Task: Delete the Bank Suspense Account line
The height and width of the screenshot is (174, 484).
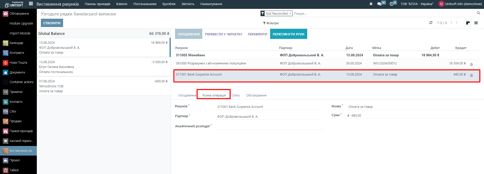Action: [x=471, y=75]
